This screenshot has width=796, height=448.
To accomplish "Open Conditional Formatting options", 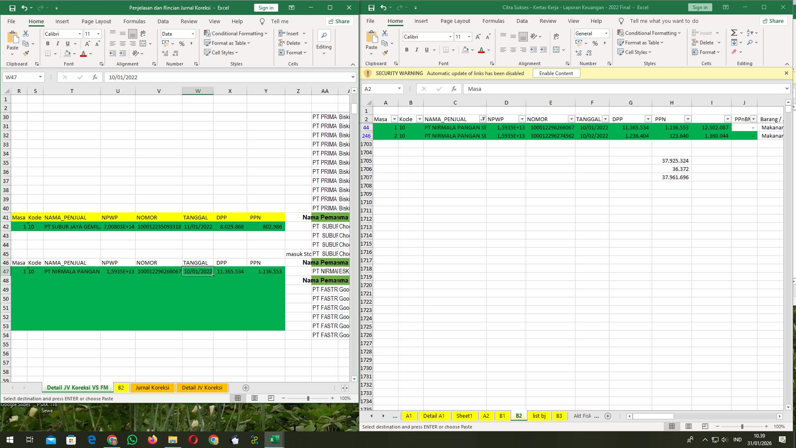I will [x=235, y=34].
